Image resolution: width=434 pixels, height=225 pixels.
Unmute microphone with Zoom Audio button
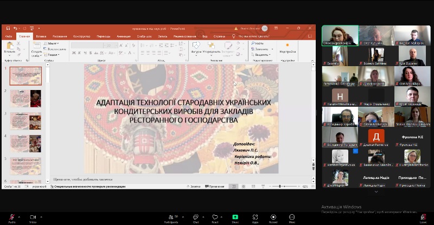point(12,217)
